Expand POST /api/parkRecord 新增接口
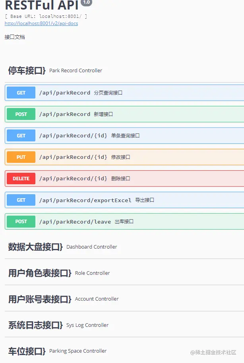This screenshot has height=363, width=244. click(x=124, y=114)
